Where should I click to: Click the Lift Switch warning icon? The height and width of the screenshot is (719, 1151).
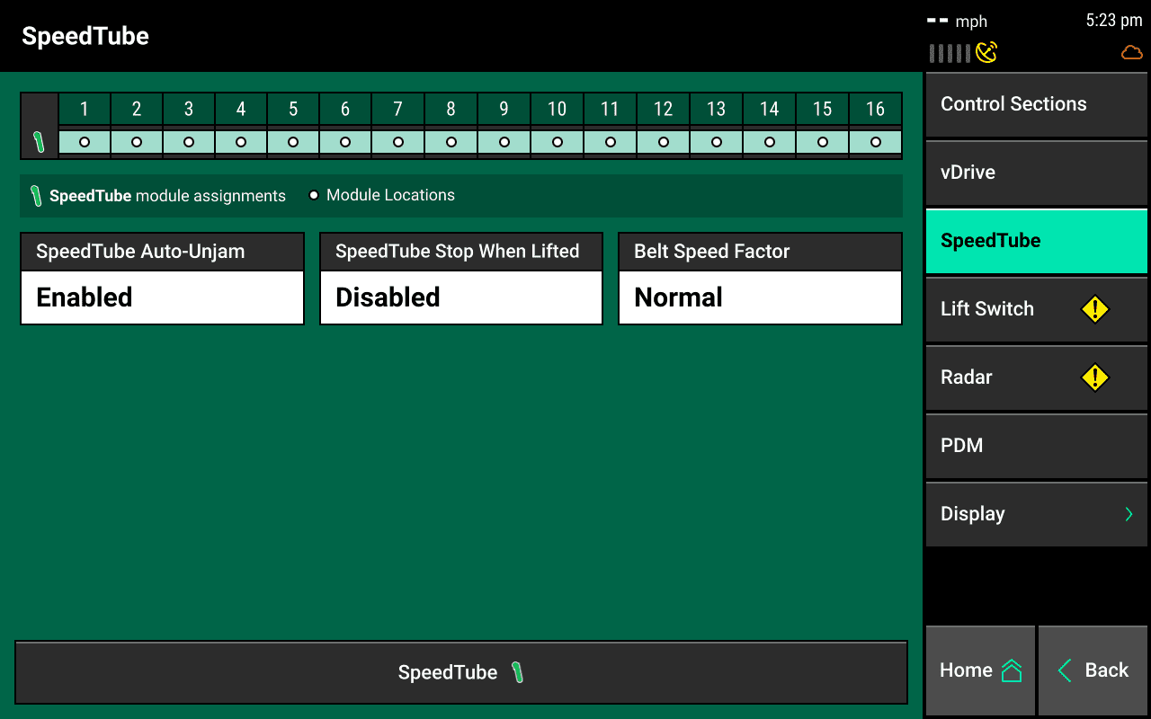click(x=1094, y=309)
